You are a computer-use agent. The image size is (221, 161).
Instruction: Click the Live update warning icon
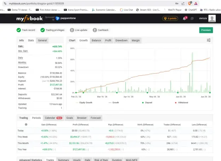click(x=72, y=30)
